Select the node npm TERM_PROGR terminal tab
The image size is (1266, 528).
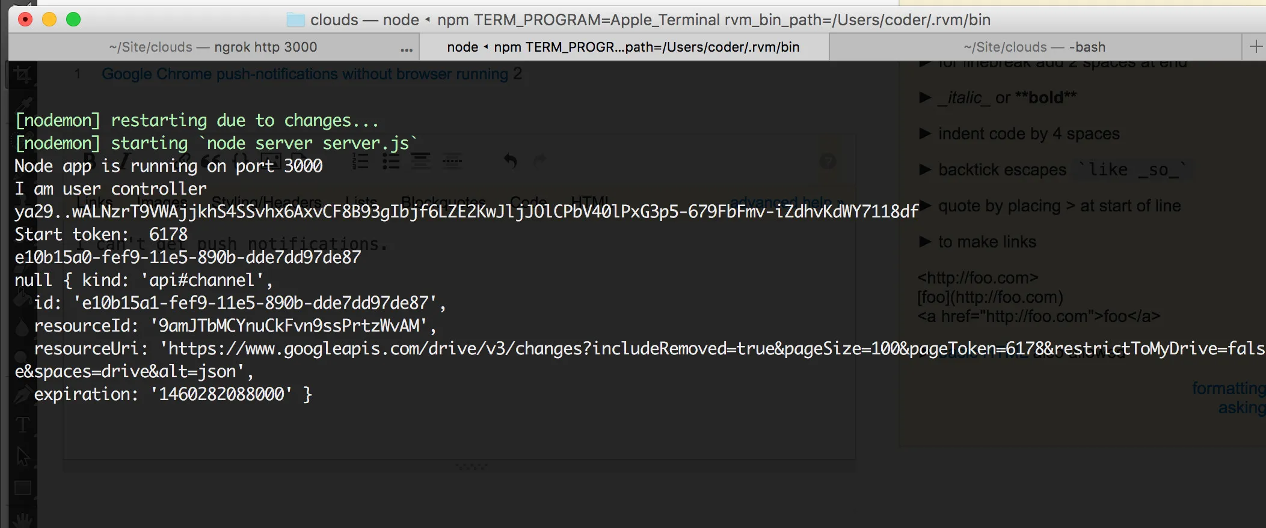click(623, 47)
